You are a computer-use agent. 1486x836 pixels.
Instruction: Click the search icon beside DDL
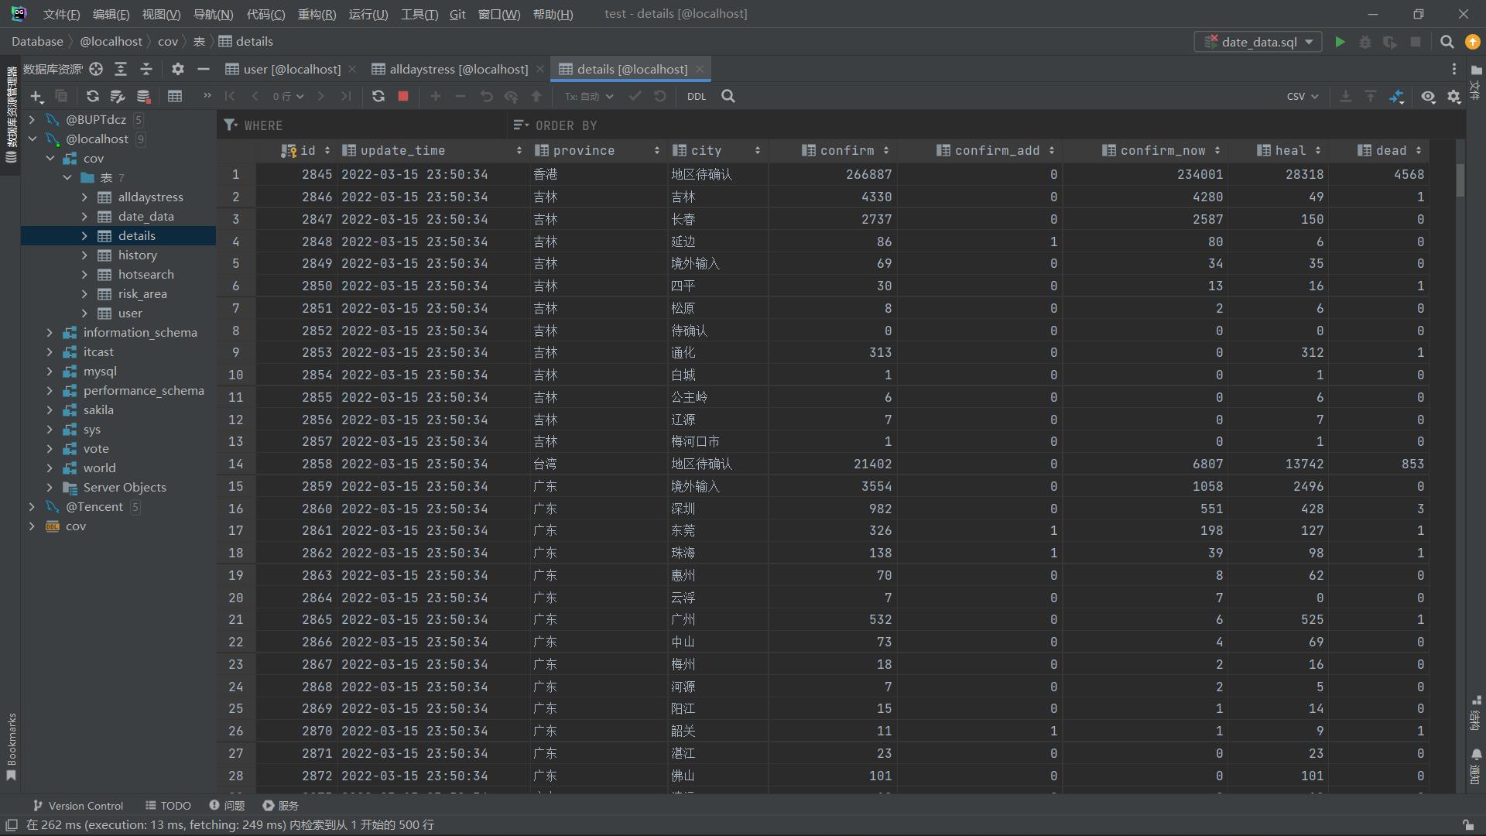[728, 96]
